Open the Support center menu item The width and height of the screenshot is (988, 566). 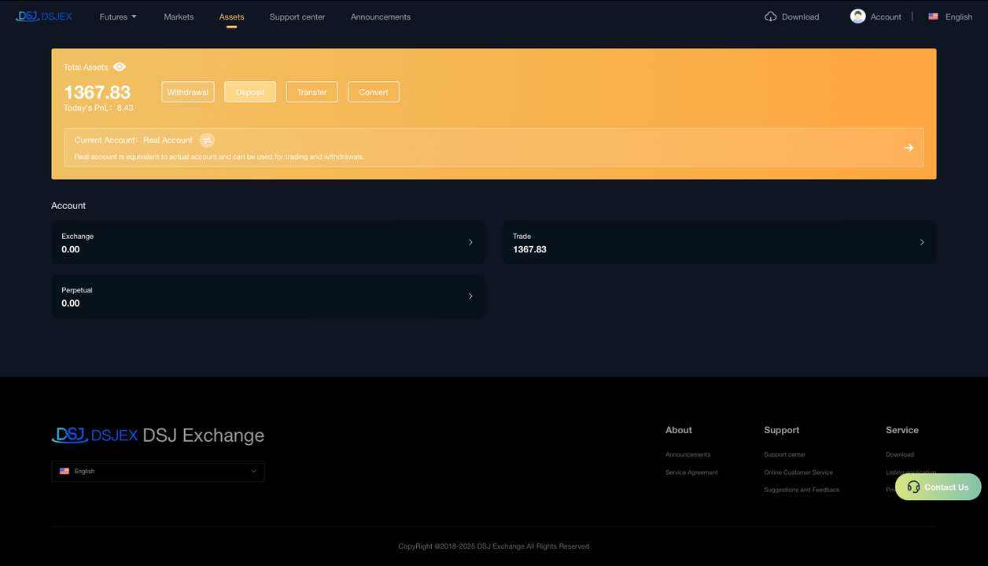(x=297, y=17)
